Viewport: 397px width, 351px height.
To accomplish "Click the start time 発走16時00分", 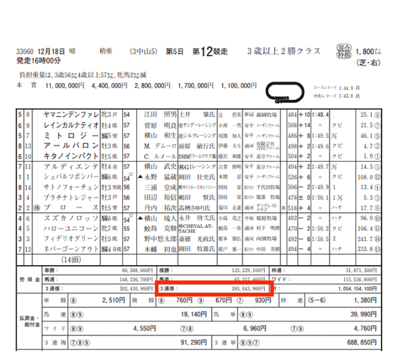I will [38, 61].
